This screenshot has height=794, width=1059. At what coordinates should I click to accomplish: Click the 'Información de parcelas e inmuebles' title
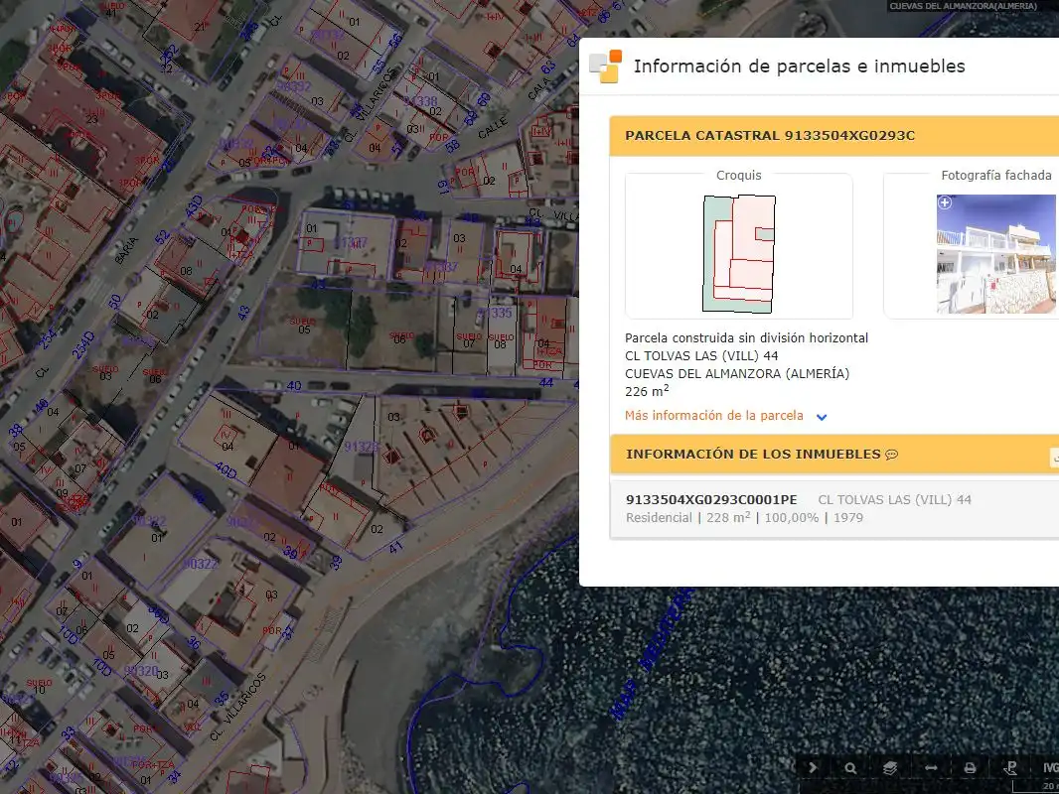click(799, 66)
